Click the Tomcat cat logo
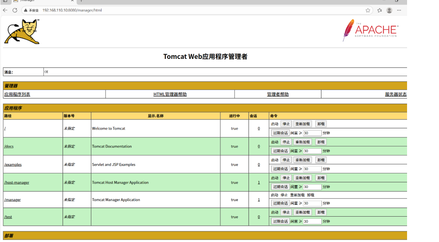The image size is (439, 242). coord(22,31)
